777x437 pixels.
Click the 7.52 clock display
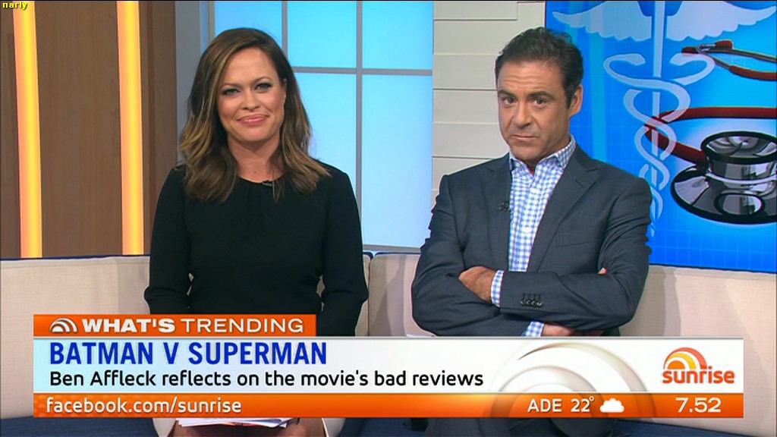tap(699, 405)
